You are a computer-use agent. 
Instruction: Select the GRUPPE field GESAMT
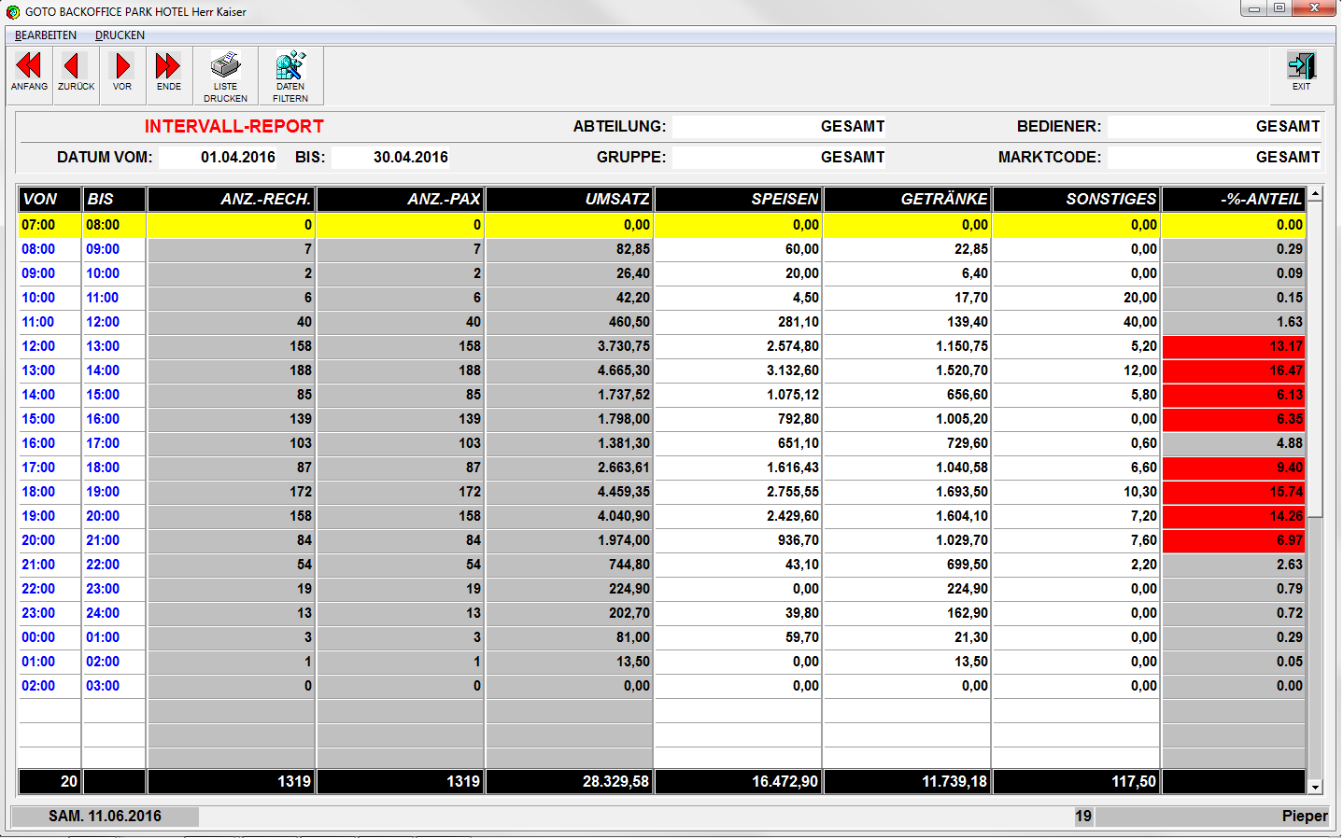point(779,157)
